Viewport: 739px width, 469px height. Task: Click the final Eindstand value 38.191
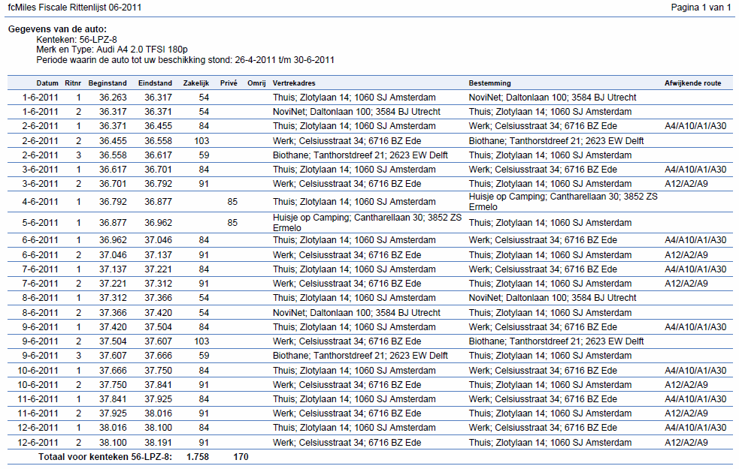click(158, 443)
